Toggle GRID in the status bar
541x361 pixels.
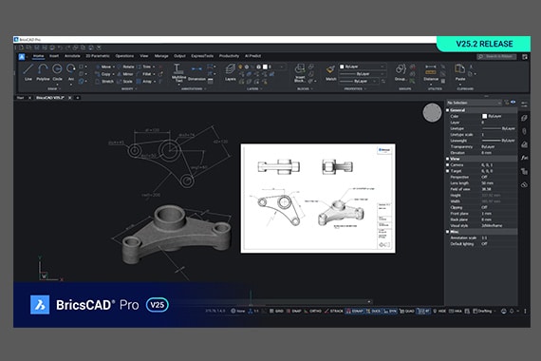[276, 311]
